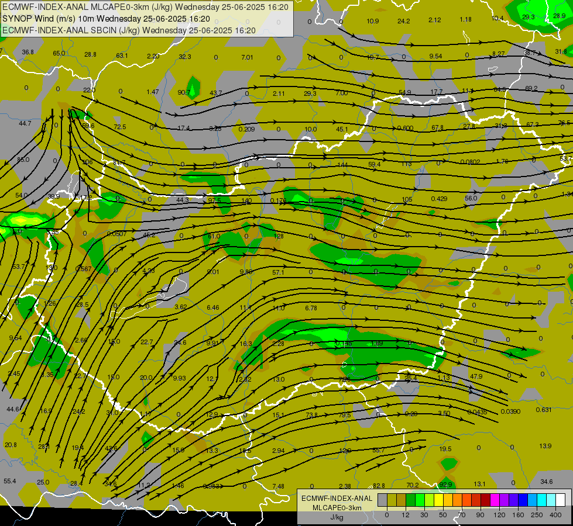Click the legend tick label '250'

click(x=537, y=515)
